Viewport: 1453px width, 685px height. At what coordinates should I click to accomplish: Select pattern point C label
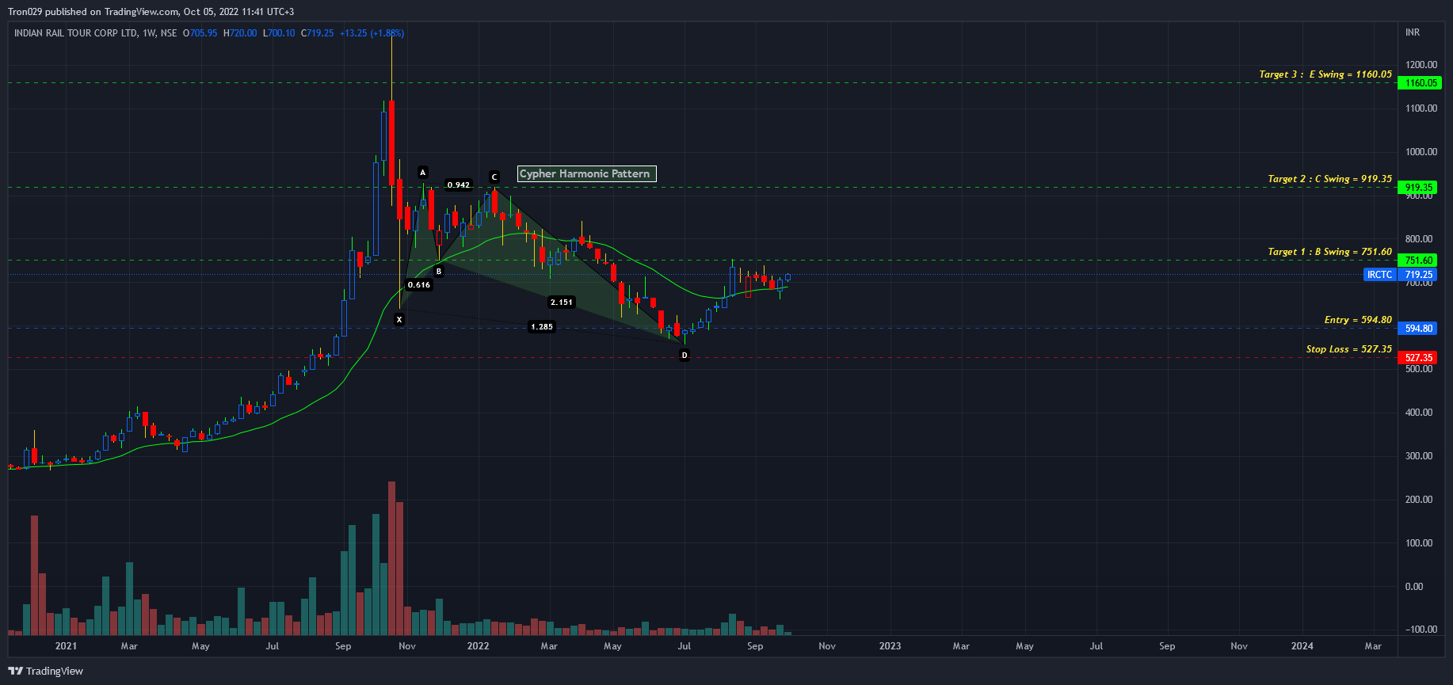point(494,177)
